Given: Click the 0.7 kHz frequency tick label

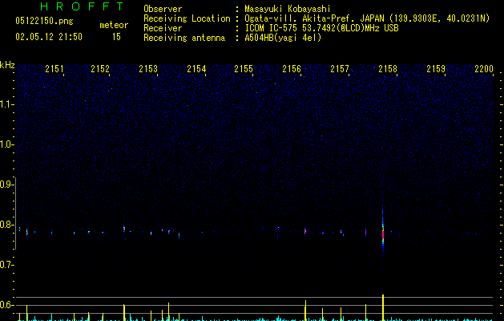Looking at the screenshot, I should [x=6, y=265].
